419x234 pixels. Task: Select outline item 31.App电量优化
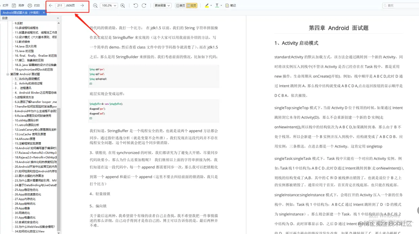click(x=25, y=217)
